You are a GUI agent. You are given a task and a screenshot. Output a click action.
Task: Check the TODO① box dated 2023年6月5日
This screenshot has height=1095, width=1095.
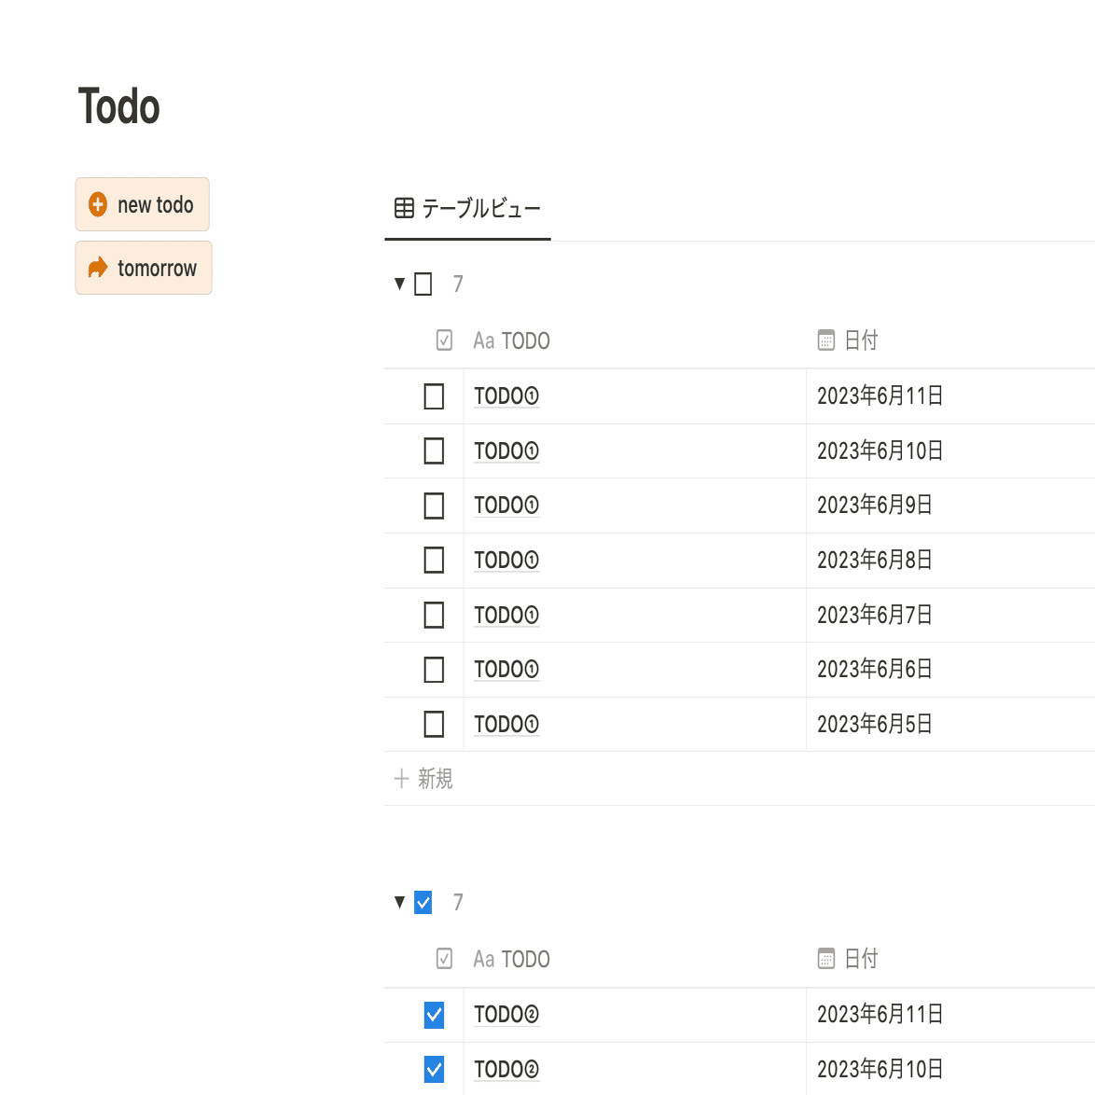pyautogui.click(x=434, y=724)
